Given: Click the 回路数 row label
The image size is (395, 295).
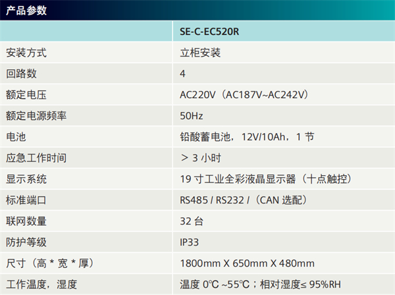Looking at the screenshot, I should pyautogui.click(x=21, y=73).
